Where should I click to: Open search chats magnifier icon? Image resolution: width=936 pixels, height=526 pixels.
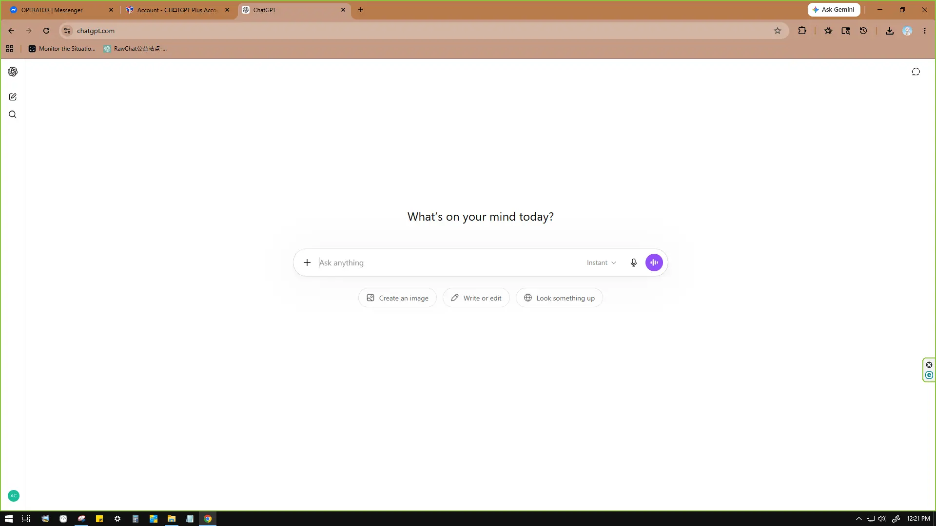tap(13, 114)
